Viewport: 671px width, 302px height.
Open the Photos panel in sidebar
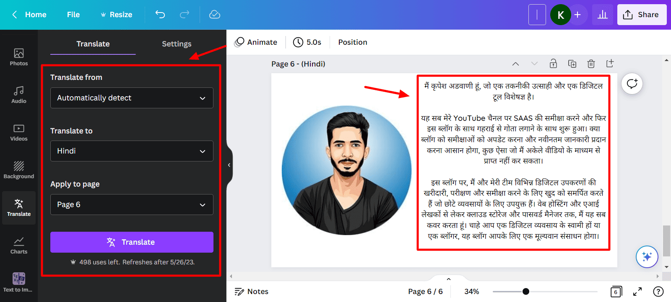(19, 57)
